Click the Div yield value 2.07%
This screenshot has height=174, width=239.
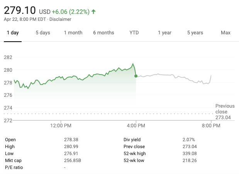[189, 140]
